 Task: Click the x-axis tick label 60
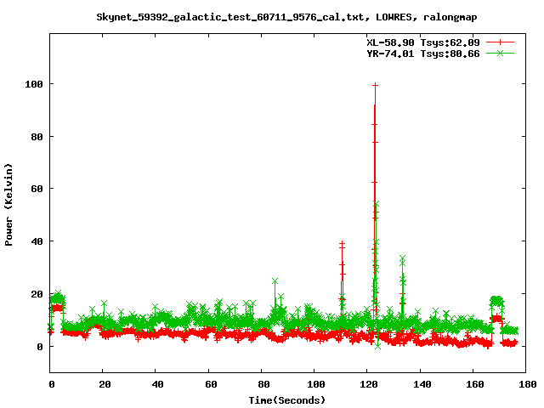pos(211,384)
